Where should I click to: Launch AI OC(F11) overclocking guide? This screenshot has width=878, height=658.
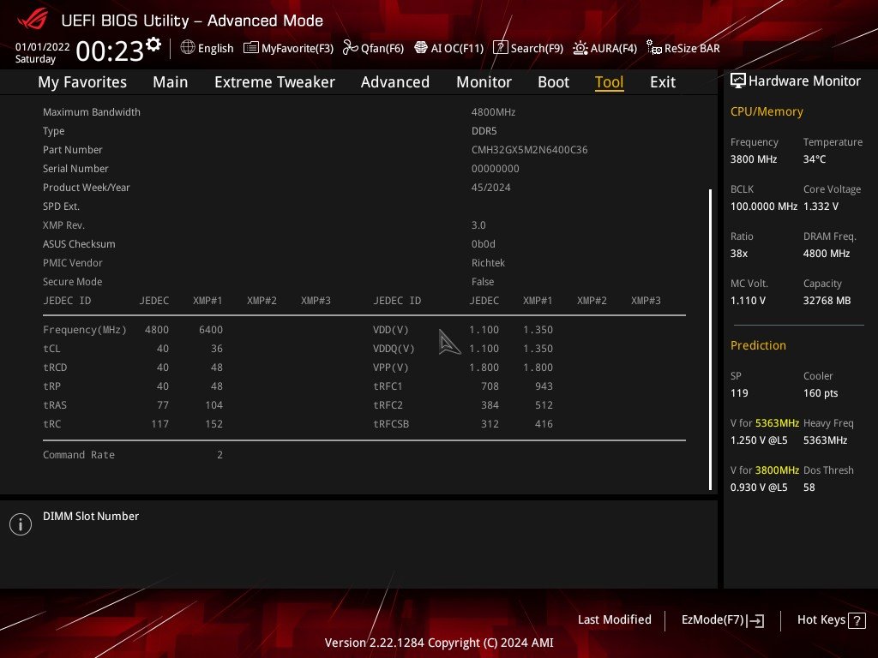(x=449, y=48)
